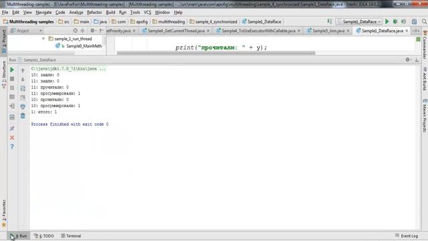Click green inspection status indicator
This screenshot has height=241, width=428.
[418, 39]
